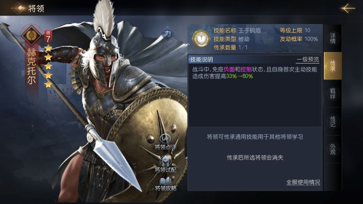Image resolution: width=363 pixels, height=204 pixels.
Task: Open 全服使用情况 server usage link
Action: click(303, 182)
